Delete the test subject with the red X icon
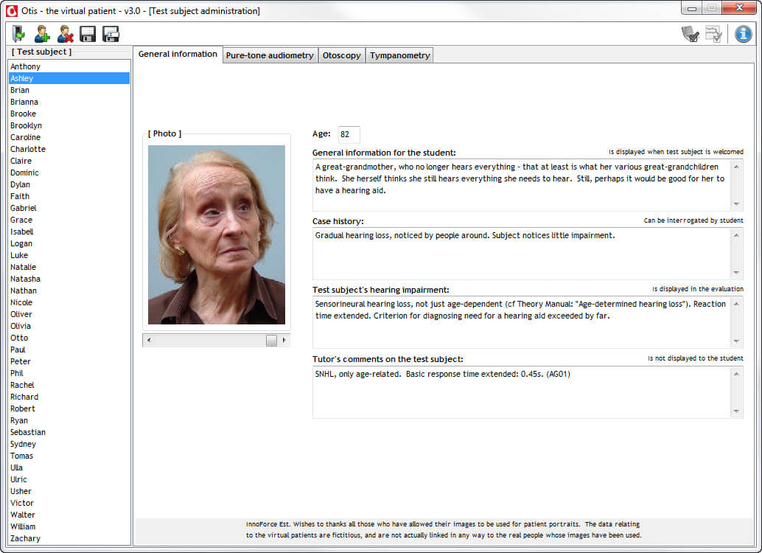762x553 pixels. click(65, 34)
